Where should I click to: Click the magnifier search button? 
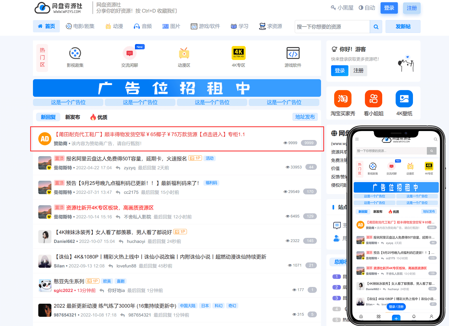[x=376, y=27]
